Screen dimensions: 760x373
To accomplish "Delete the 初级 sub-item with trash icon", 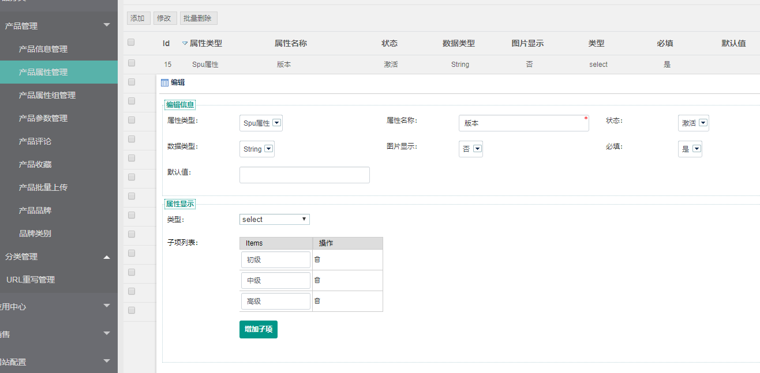I will coord(317,259).
